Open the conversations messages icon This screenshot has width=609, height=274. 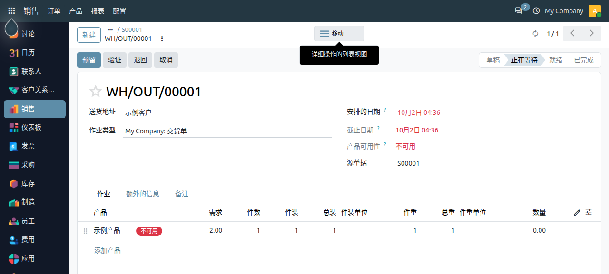point(519,10)
